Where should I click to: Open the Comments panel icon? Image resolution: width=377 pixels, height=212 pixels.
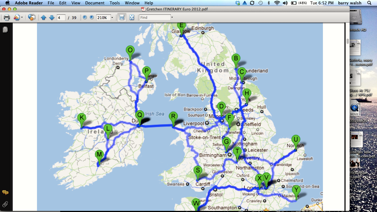(x=5, y=193)
